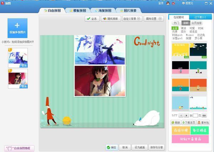Click the 登录 login link

point(161,3)
